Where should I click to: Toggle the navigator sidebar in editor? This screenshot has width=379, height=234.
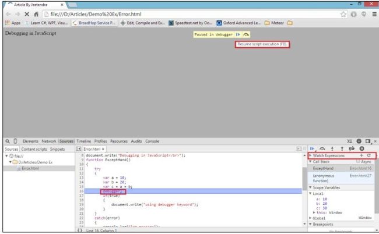pyautogui.click(x=78, y=149)
